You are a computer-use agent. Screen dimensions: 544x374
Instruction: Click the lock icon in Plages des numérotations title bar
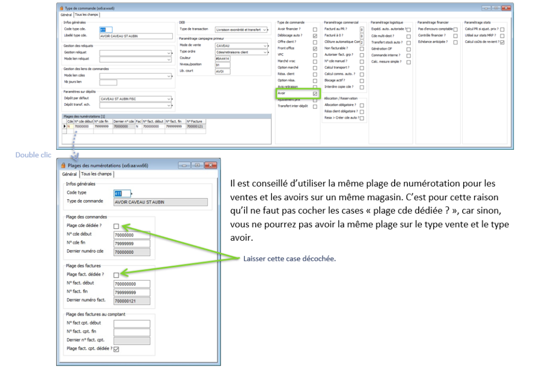[x=63, y=165]
